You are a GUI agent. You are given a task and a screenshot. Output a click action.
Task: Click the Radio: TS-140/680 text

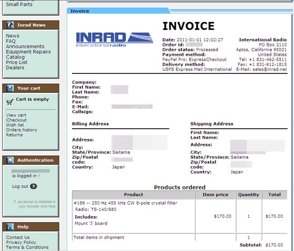pyautogui.click(x=96, y=209)
